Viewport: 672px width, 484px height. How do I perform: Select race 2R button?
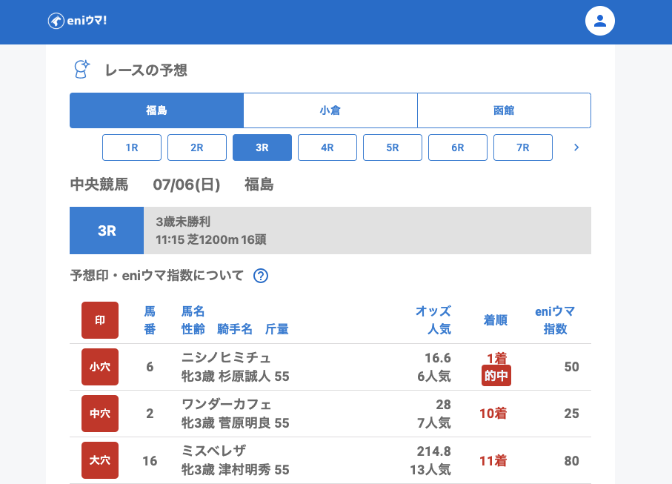(197, 147)
